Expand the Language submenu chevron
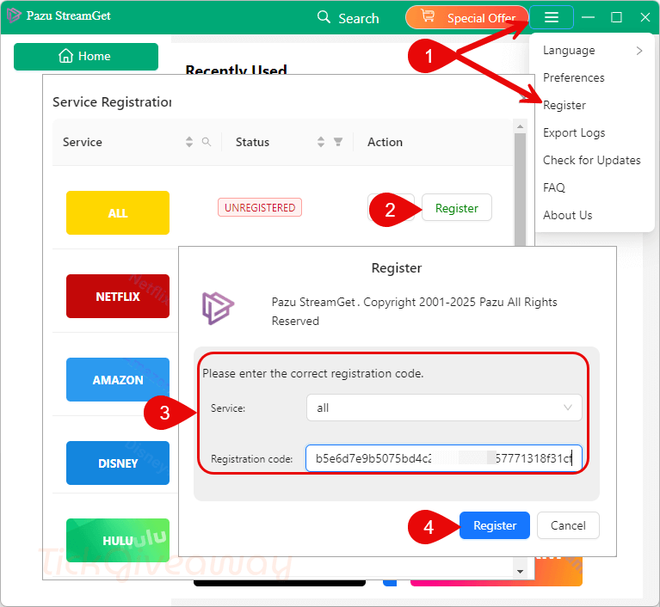 pos(639,51)
